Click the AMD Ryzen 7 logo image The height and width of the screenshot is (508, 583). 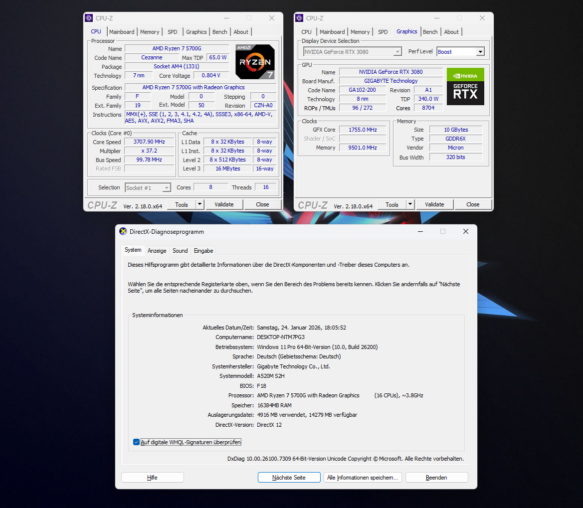coord(255,62)
